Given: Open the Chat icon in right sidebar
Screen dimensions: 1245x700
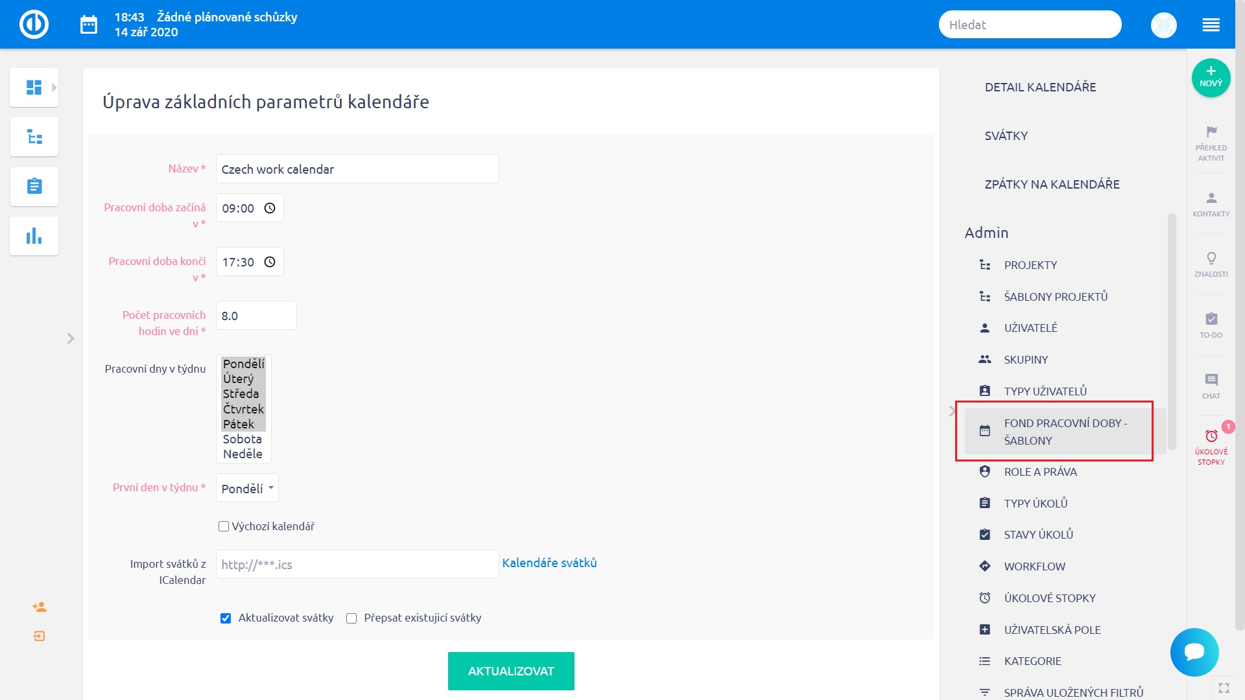Looking at the screenshot, I should pos(1211,380).
